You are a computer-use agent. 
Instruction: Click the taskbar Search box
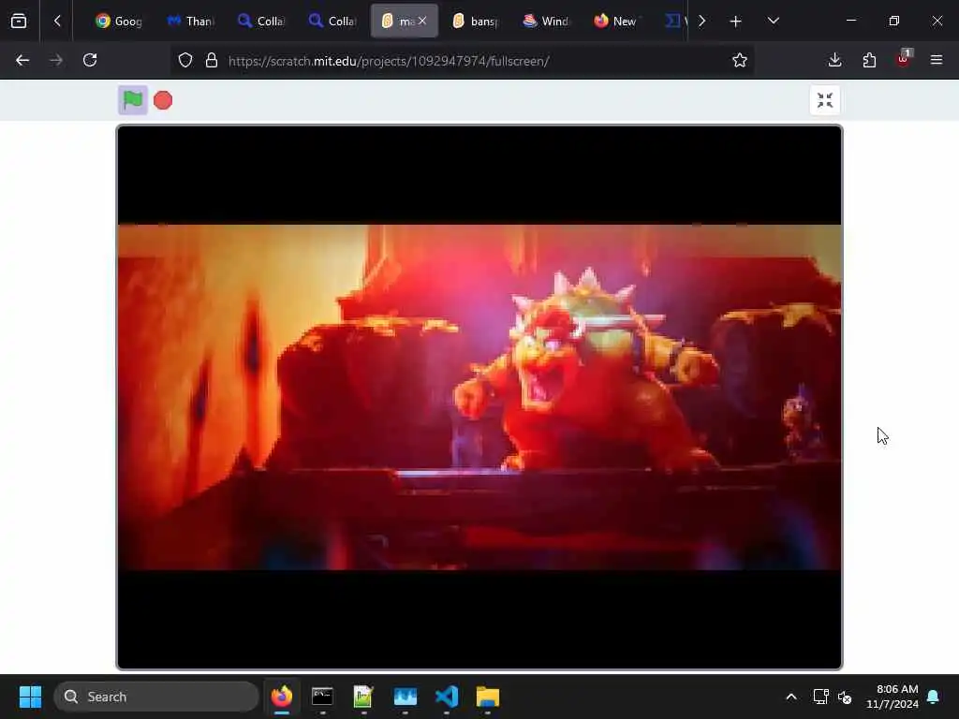click(156, 697)
